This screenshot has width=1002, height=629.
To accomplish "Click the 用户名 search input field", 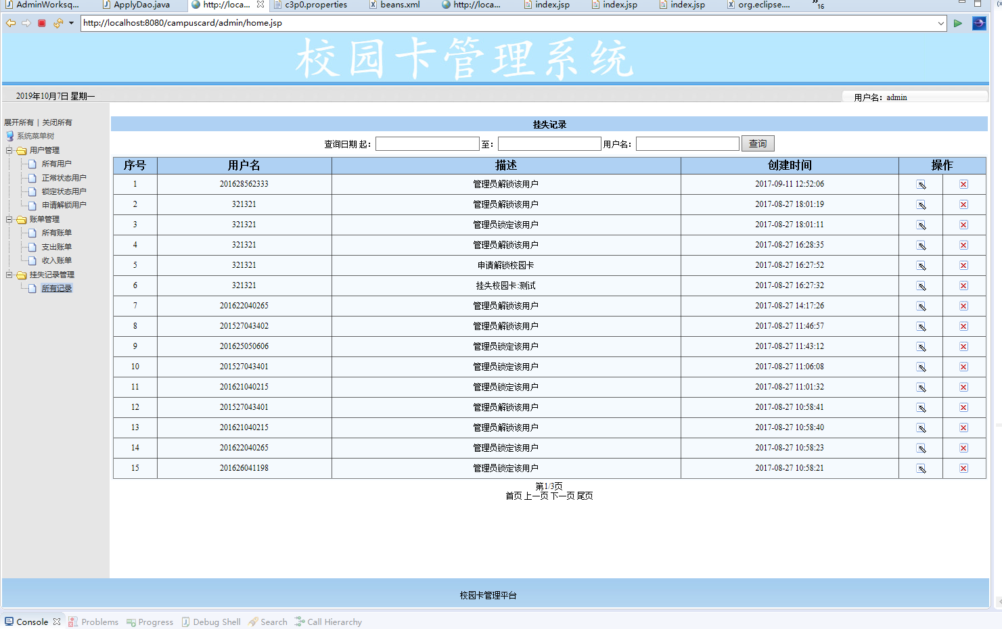I will (x=687, y=143).
